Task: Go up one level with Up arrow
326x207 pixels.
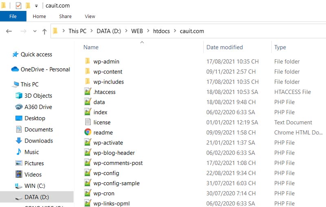Action: 44,32
